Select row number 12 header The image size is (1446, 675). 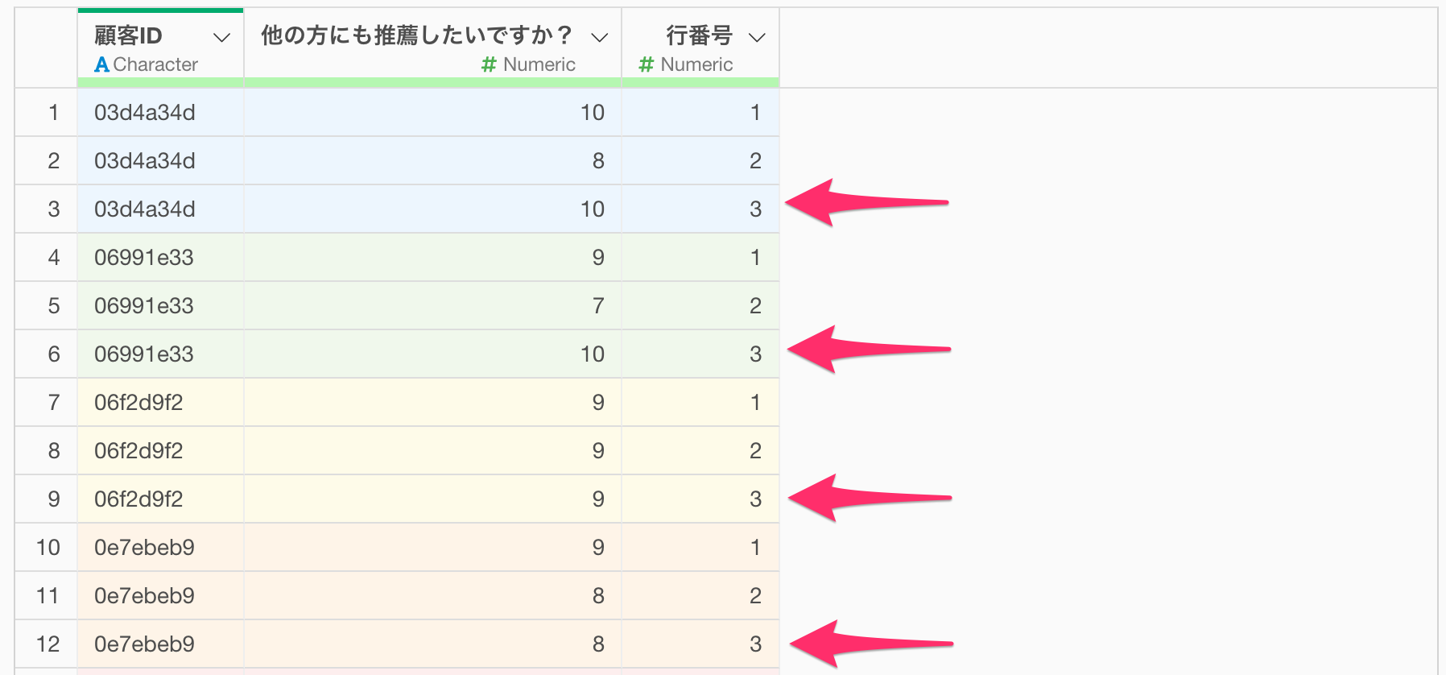pyautogui.click(x=48, y=644)
